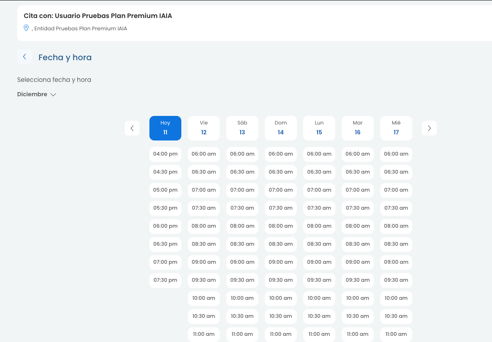Select Mar 16 in the calendar
Screen dimensions: 492x342
358,128
